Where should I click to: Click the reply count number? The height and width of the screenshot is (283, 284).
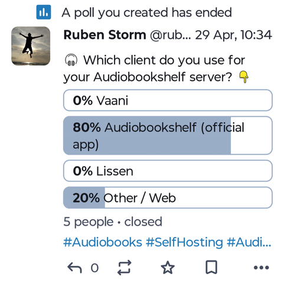tap(94, 268)
